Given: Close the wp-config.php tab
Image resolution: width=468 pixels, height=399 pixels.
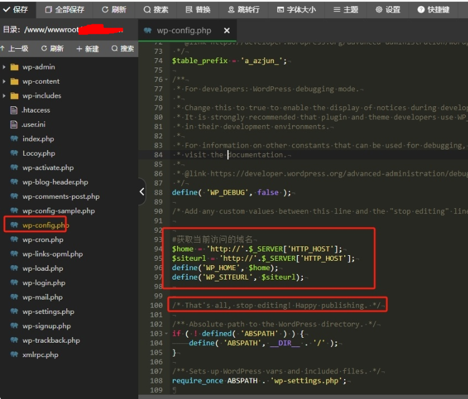Looking at the screenshot, I should (x=227, y=31).
